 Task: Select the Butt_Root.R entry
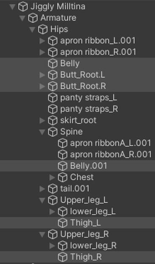coord(83,86)
